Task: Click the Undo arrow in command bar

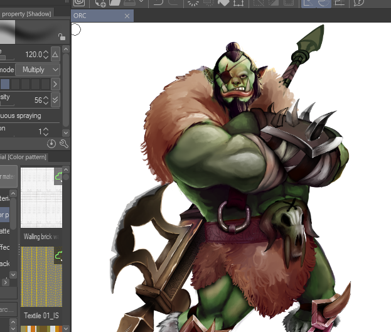Action: tap(159, 3)
